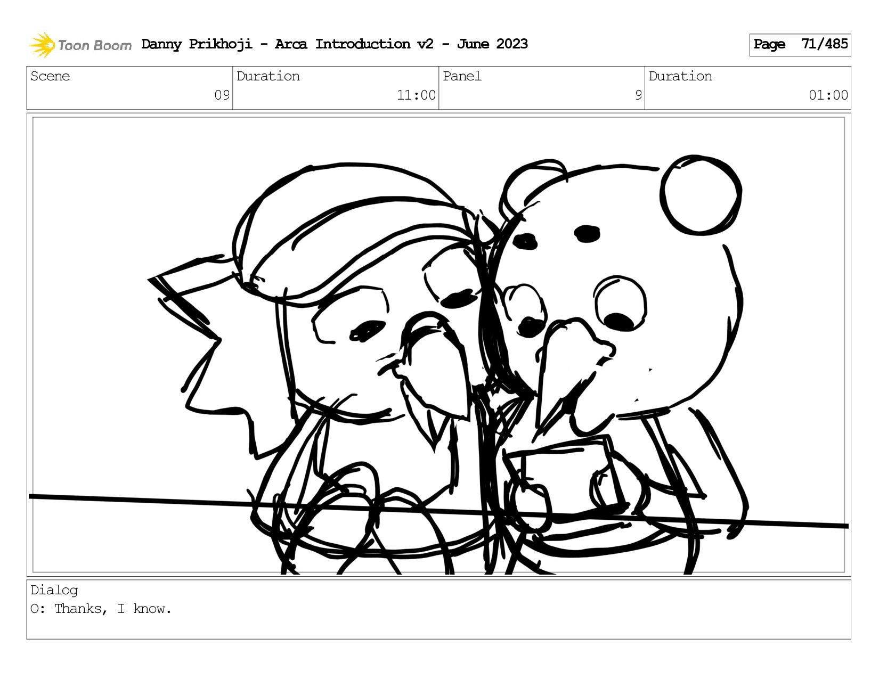Click the storyboard panel drawing

439,345
